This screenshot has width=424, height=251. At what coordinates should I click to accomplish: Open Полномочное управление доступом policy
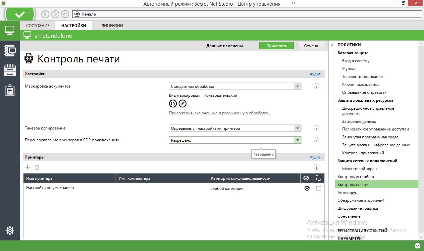coord(376,129)
